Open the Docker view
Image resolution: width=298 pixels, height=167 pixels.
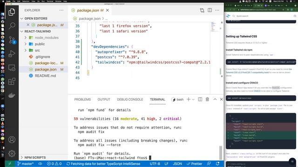point(12,96)
